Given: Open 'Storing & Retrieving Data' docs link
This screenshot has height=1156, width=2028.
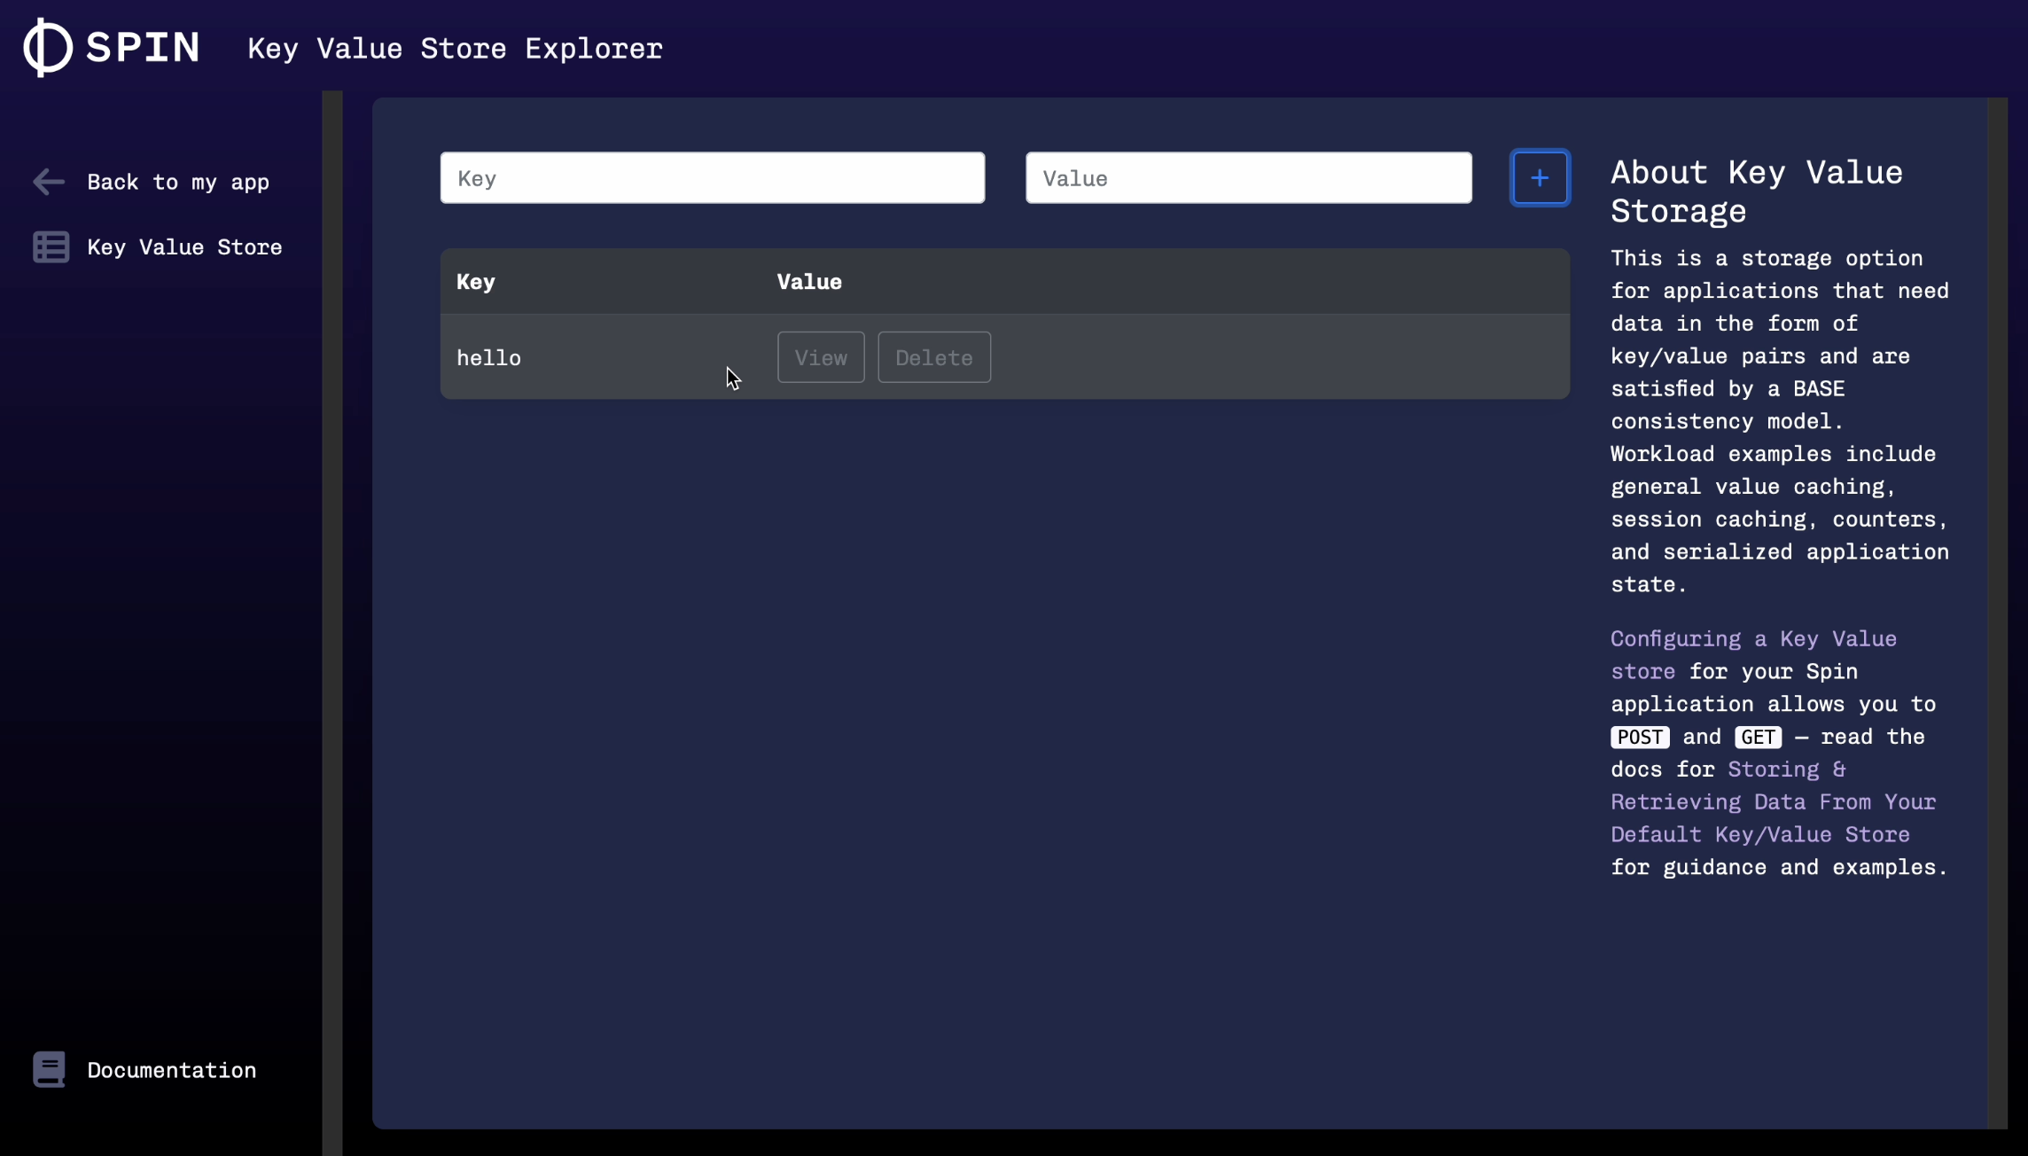Looking at the screenshot, I should [x=1773, y=801].
